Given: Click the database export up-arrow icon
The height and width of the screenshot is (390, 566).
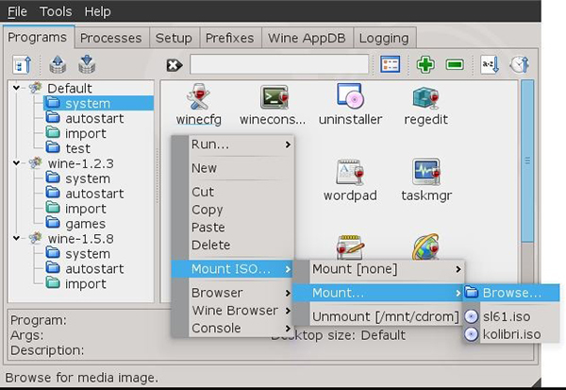Looking at the screenshot, I should click(x=58, y=65).
